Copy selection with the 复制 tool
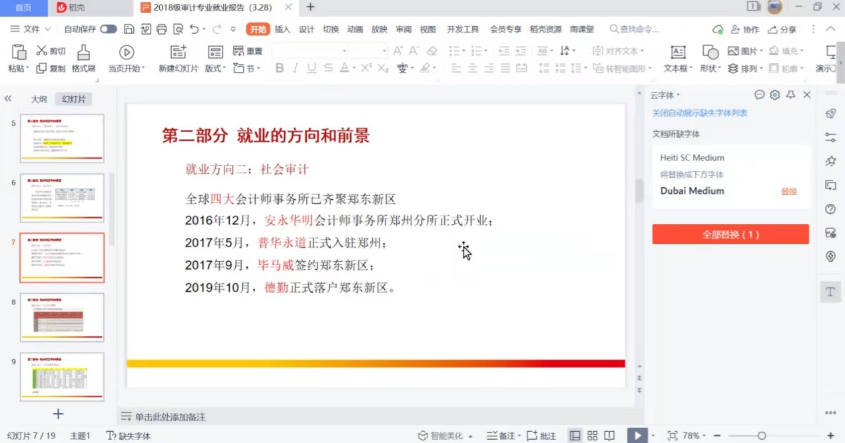 point(51,68)
